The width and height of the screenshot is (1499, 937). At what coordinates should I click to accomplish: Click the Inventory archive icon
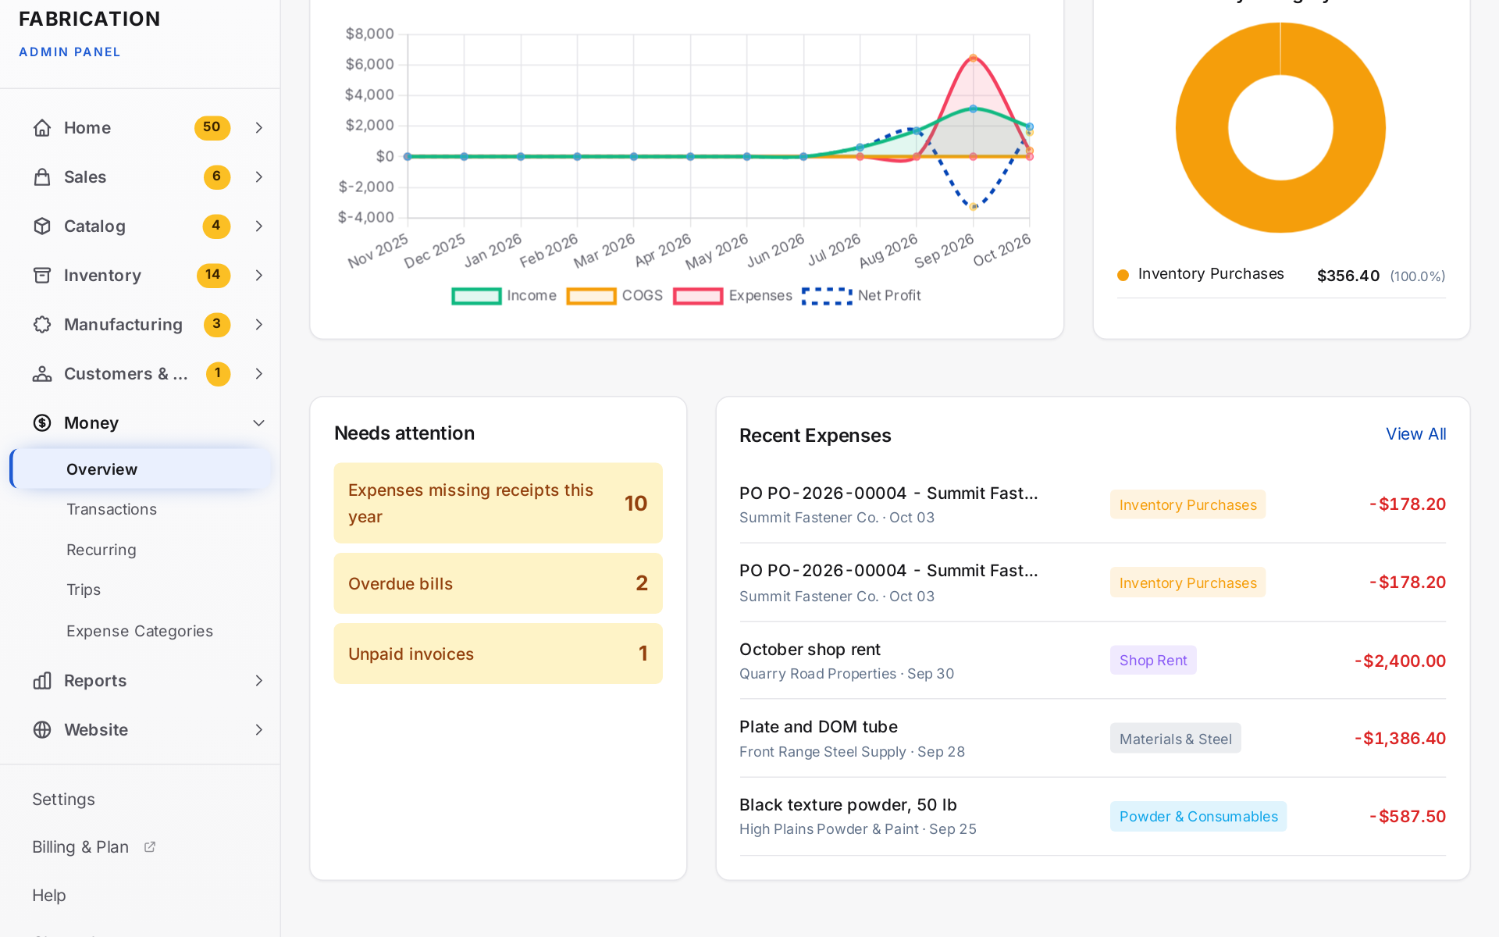[42, 275]
